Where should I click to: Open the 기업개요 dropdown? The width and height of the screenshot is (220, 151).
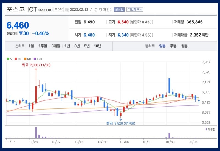coord(135,9)
